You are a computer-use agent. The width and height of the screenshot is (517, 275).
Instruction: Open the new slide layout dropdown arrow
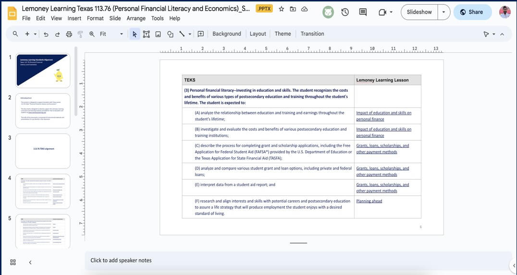35,34
